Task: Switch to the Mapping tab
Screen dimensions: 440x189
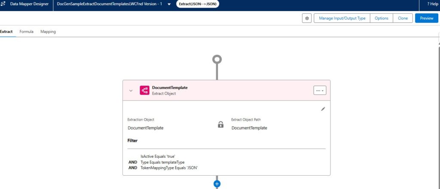Action: coord(48,32)
